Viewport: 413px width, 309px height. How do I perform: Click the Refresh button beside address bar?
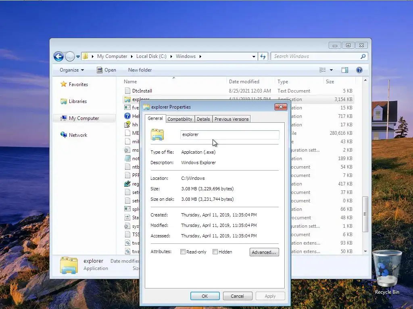pos(263,56)
